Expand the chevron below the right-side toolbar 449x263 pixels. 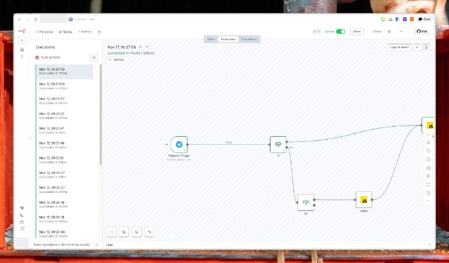[428, 200]
